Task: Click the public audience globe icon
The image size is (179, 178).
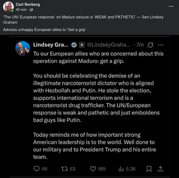Action: point(32,10)
